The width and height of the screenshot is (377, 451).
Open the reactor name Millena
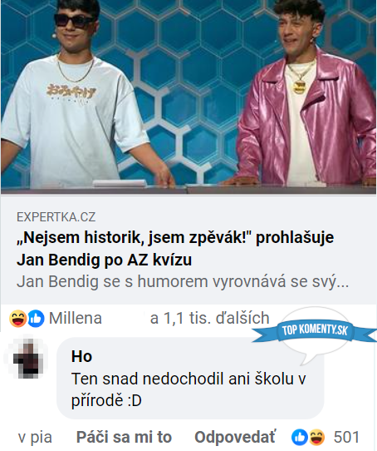click(76, 318)
